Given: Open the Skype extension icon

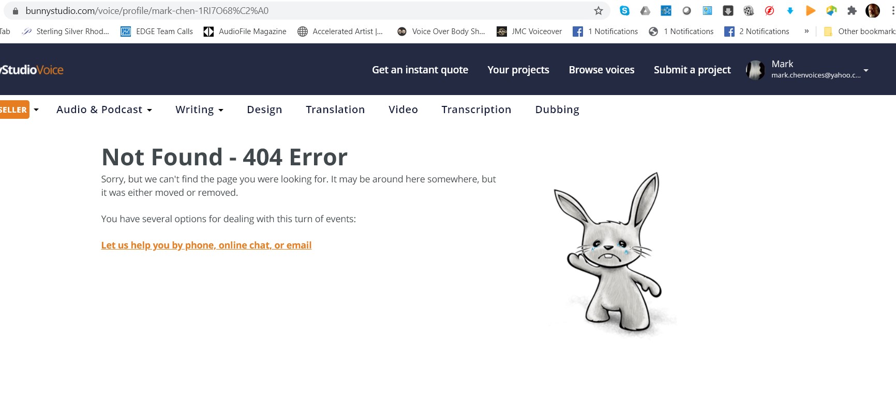Looking at the screenshot, I should 624,11.
